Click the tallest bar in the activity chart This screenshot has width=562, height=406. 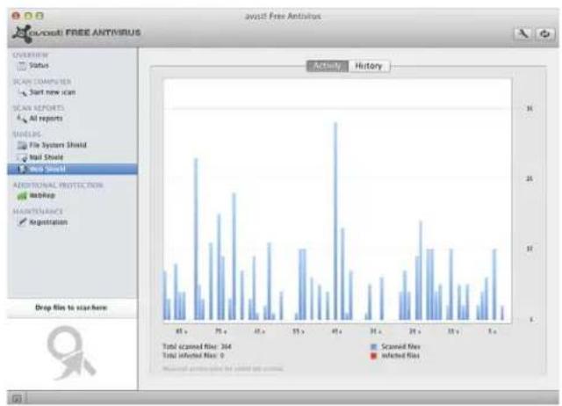[x=335, y=221]
